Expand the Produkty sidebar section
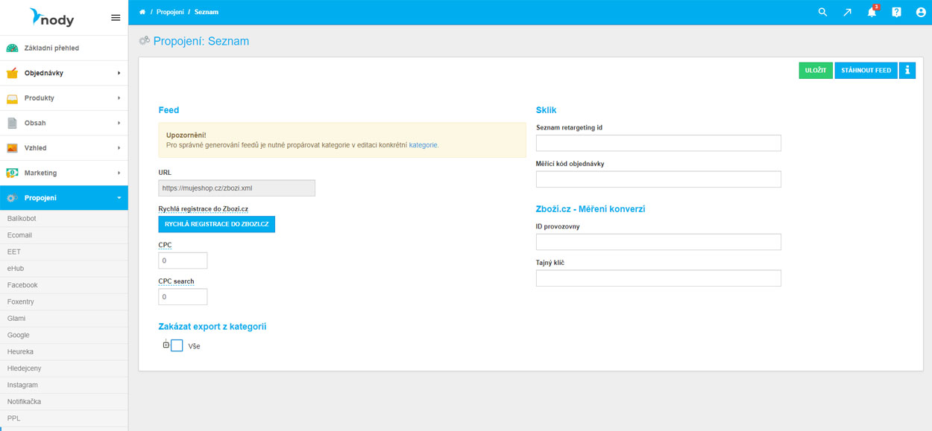 (x=63, y=98)
